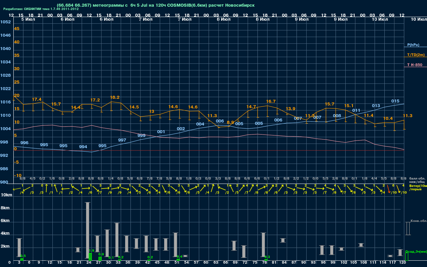
Task: Click the 102 forecast hour label
Action: [x=344, y=263]
